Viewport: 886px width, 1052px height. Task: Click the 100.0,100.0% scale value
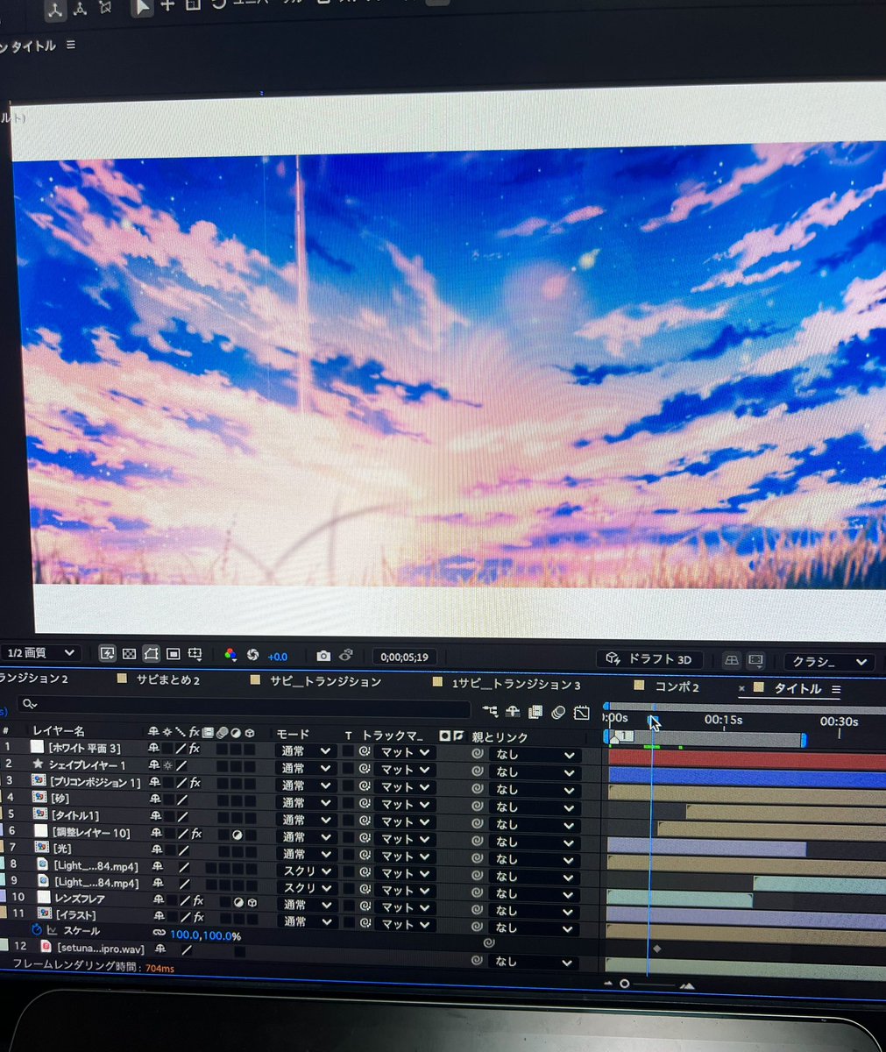pos(205,935)
